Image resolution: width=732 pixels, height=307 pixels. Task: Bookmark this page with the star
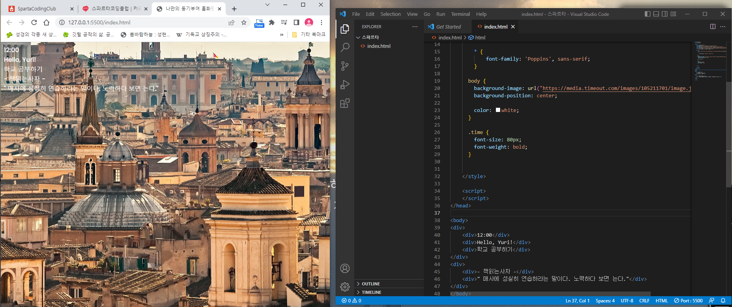244,22
